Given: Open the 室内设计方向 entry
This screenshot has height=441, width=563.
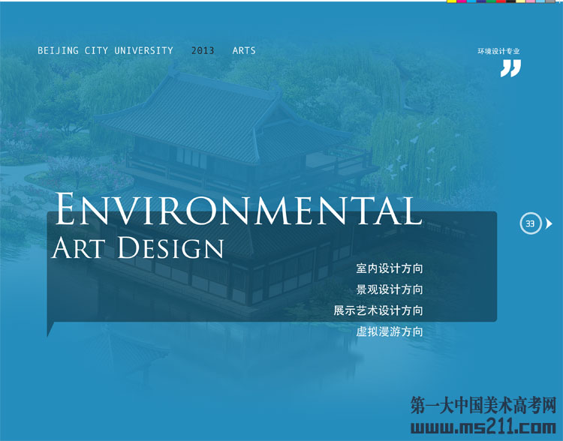Looking at the screenshot, I should 389,268.
